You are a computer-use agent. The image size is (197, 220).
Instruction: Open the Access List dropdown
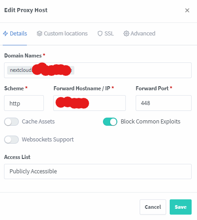[98, 172]
